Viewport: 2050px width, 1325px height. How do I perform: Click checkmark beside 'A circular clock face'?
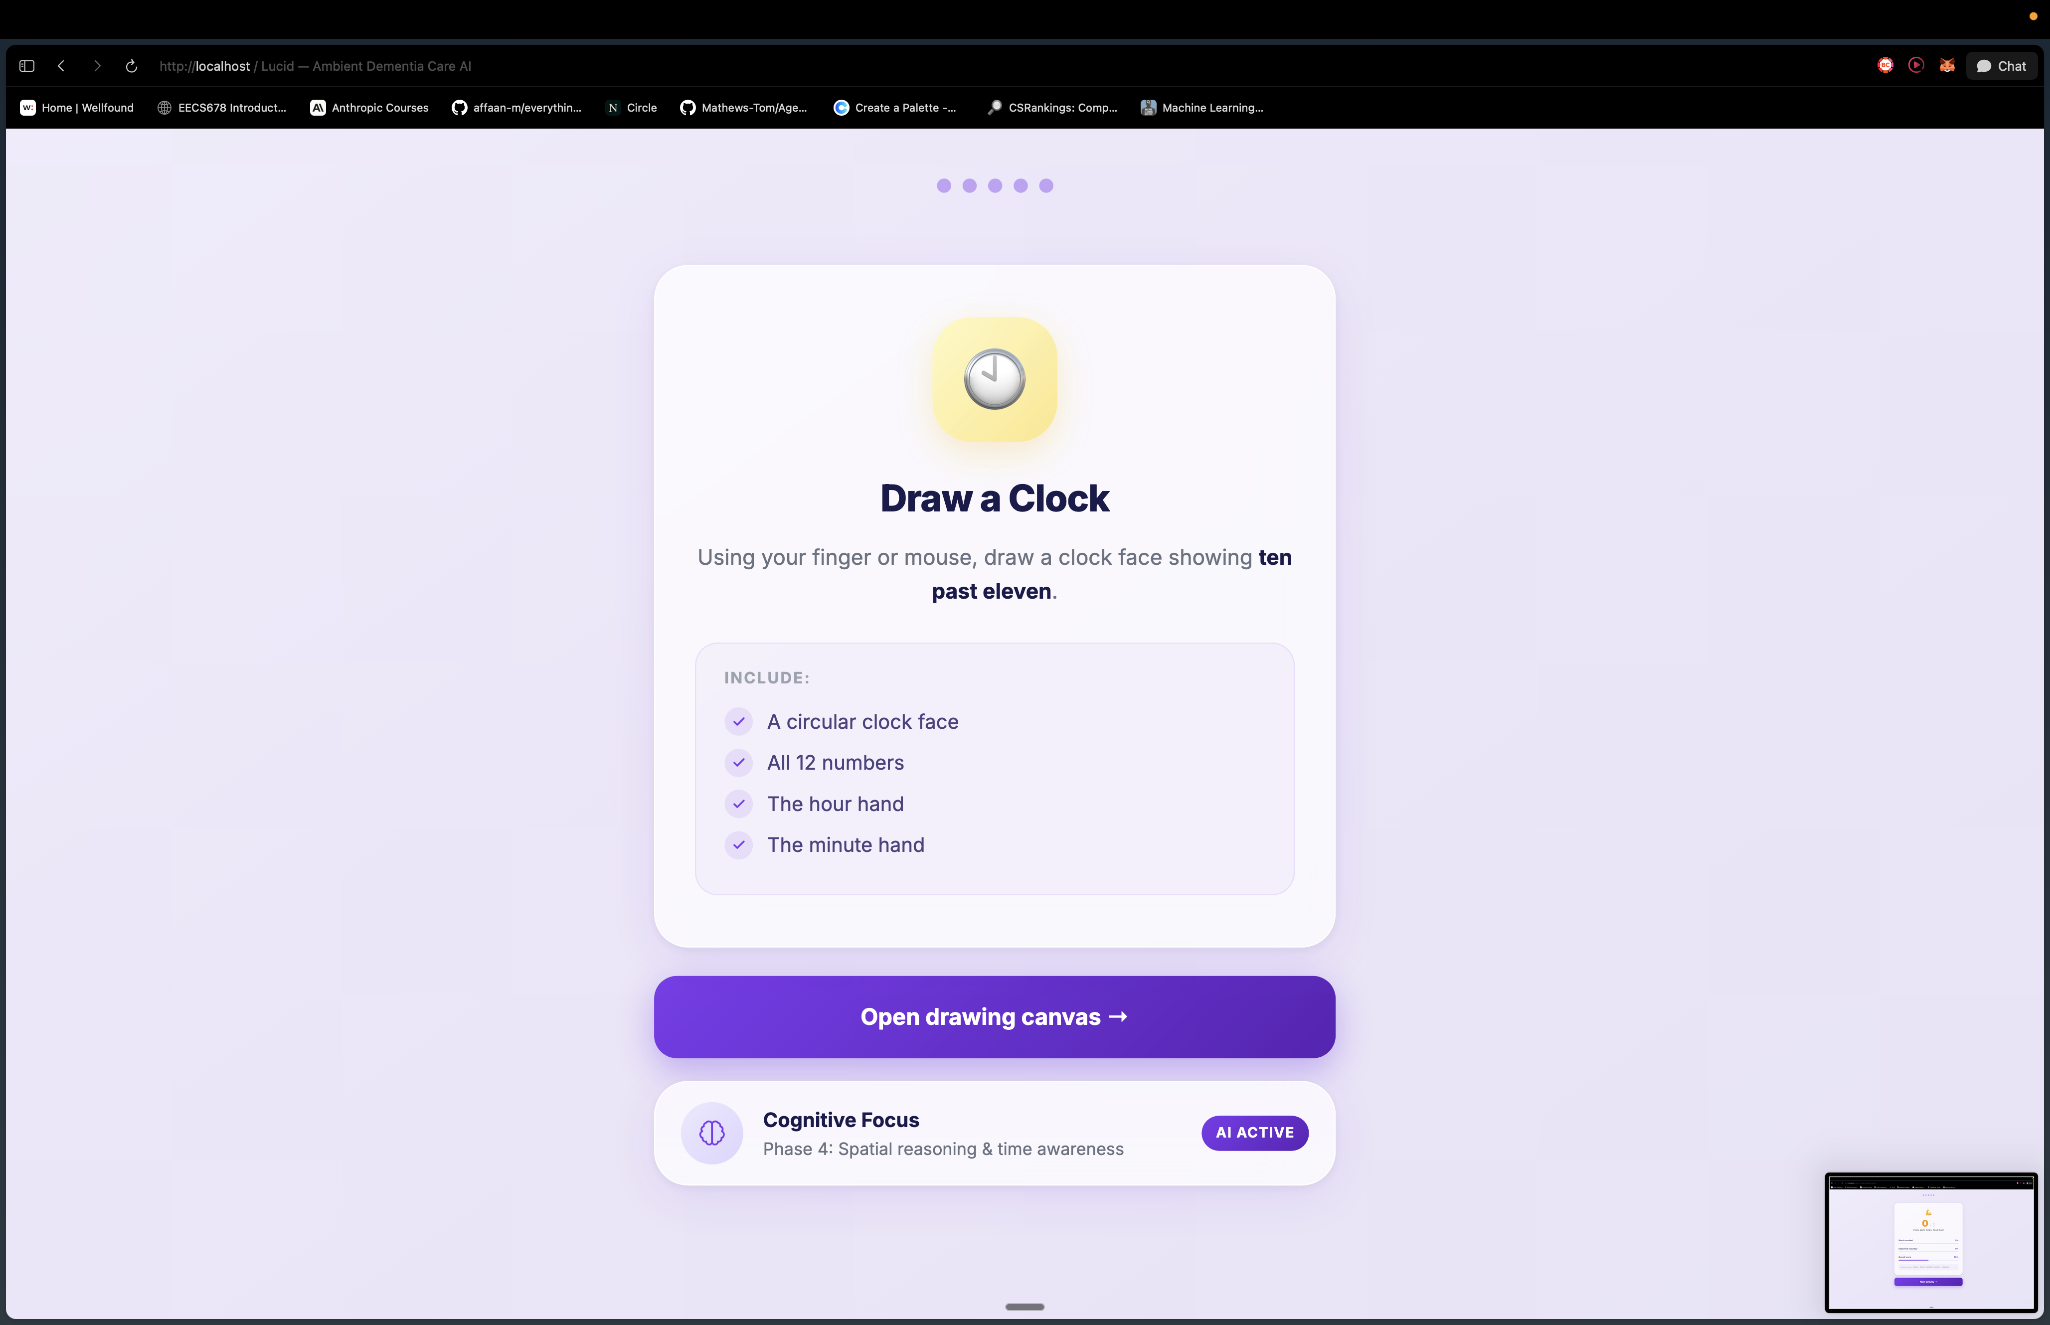[x=738, y=721]
